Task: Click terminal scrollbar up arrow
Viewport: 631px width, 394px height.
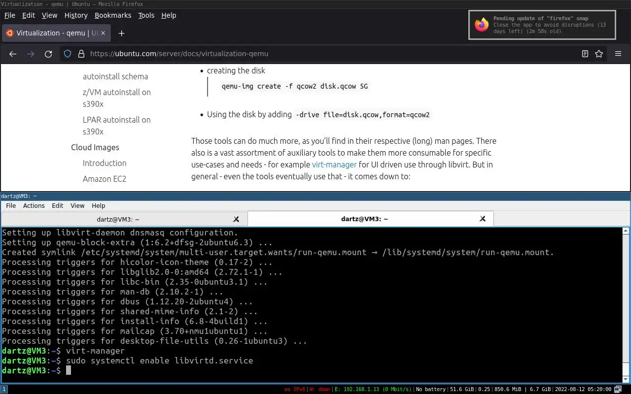Action: coord(626,230)
